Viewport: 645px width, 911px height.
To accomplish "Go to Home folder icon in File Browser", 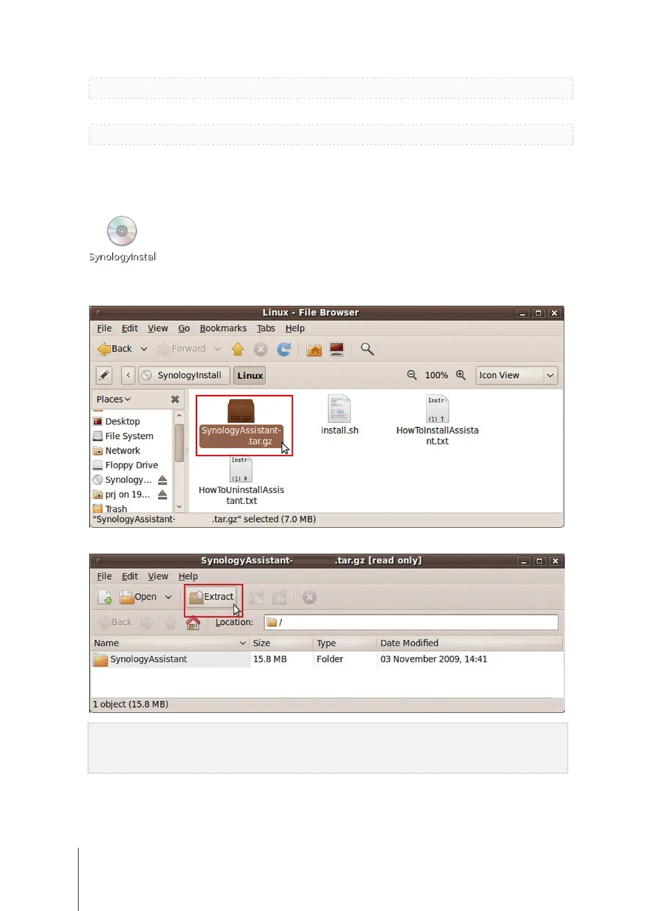I will 314,349.
